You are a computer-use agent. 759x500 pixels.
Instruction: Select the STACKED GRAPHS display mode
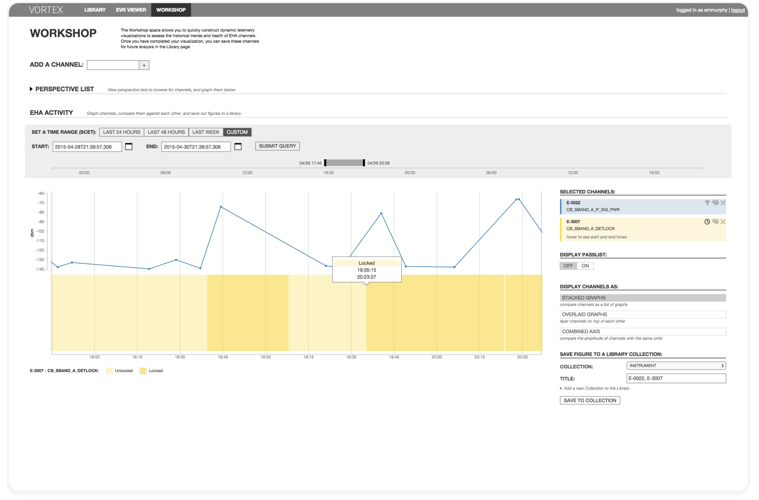click(642, 298)
